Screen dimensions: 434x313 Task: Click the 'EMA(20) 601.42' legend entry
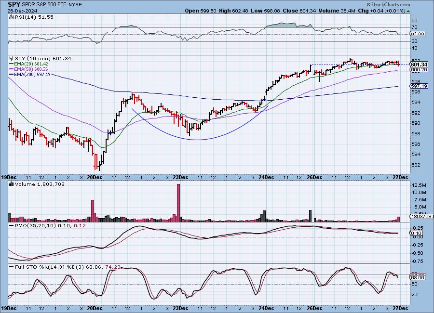click(31, 64)
